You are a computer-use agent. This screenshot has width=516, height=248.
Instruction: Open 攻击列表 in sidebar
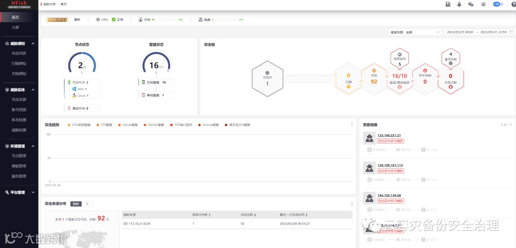click(x=19, y=53)
